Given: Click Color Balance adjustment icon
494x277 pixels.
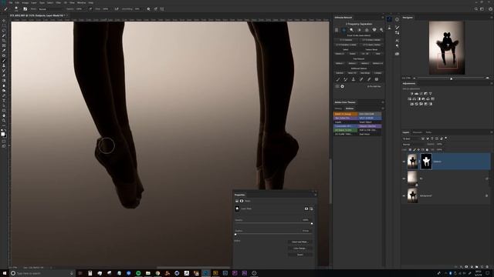Looking at the screenshot, I should [414, 98].
